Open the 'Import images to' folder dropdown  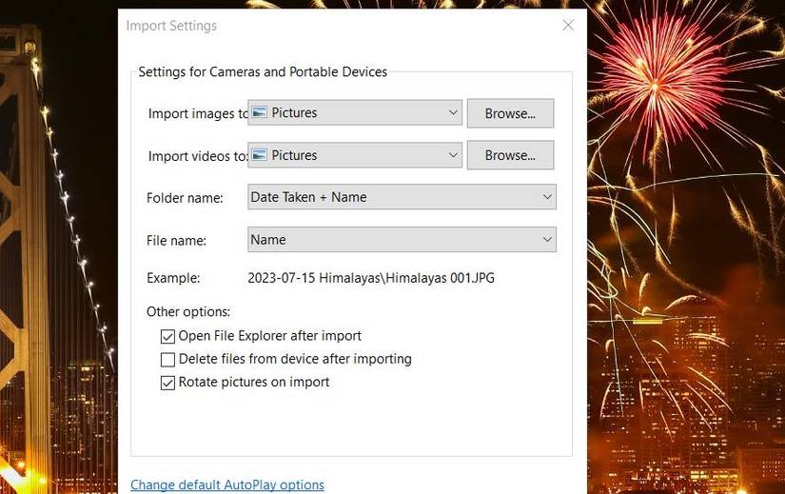355,112
